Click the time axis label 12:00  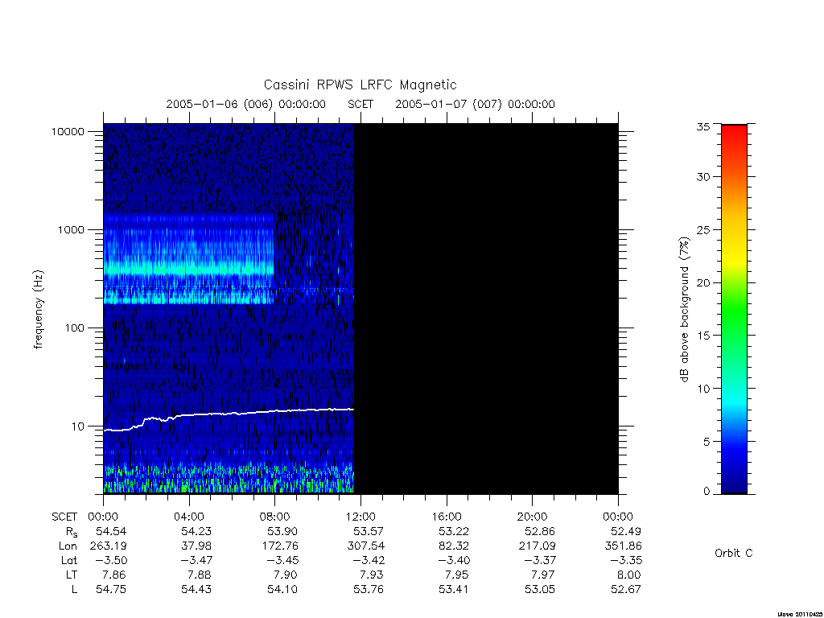[360, 517]
